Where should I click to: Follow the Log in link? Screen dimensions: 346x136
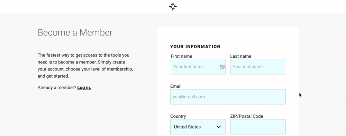[84, 88]
